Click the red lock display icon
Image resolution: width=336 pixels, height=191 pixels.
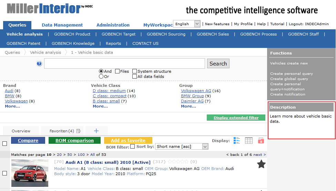pos(261,141)
